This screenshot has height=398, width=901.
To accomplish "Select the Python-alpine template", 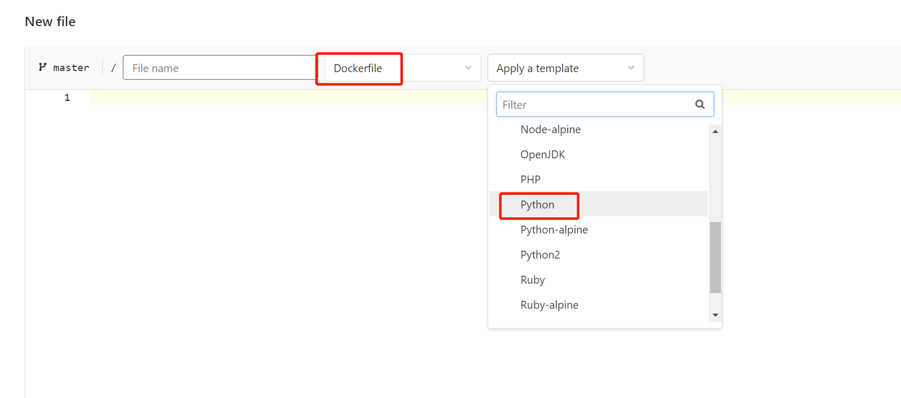I will point(598,230).
